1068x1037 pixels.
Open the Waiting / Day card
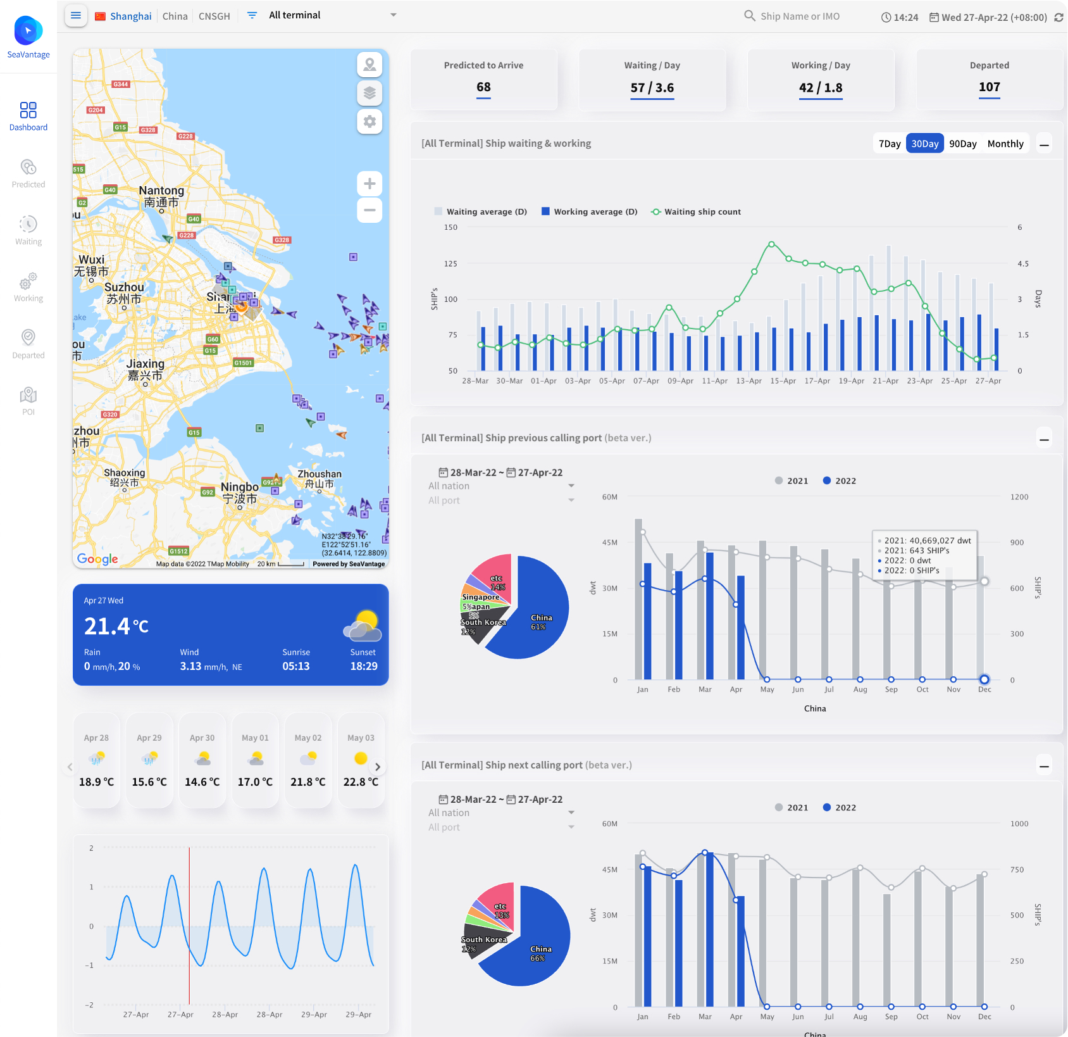(652, 80)
